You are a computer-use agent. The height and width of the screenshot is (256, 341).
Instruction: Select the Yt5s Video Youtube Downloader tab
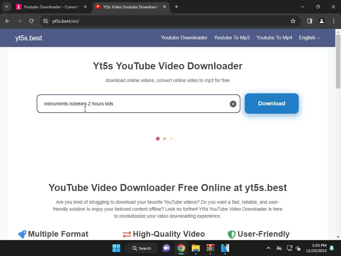click(x=131, y=7)
